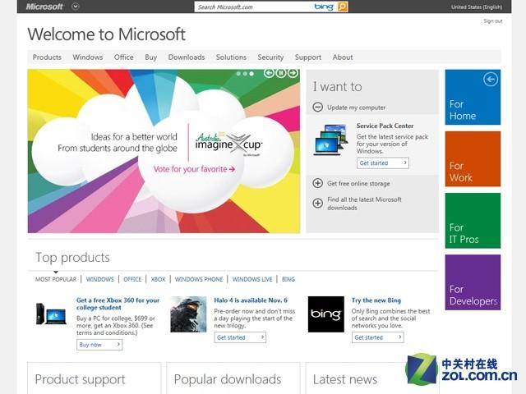The width and height of the screenshot is (526, 394).
Task: Open the For Home blue tile
Action: click(473, 97)
